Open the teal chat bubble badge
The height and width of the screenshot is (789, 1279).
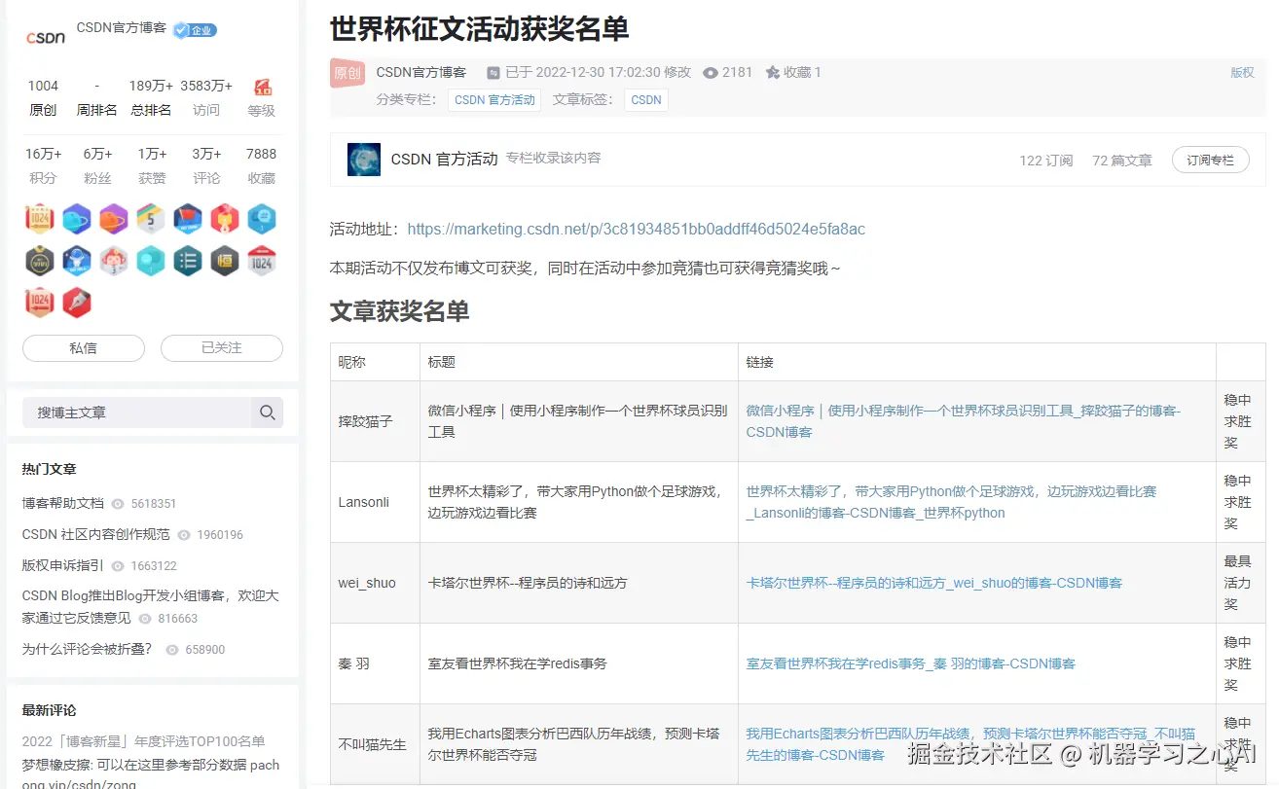click(151, 261)
